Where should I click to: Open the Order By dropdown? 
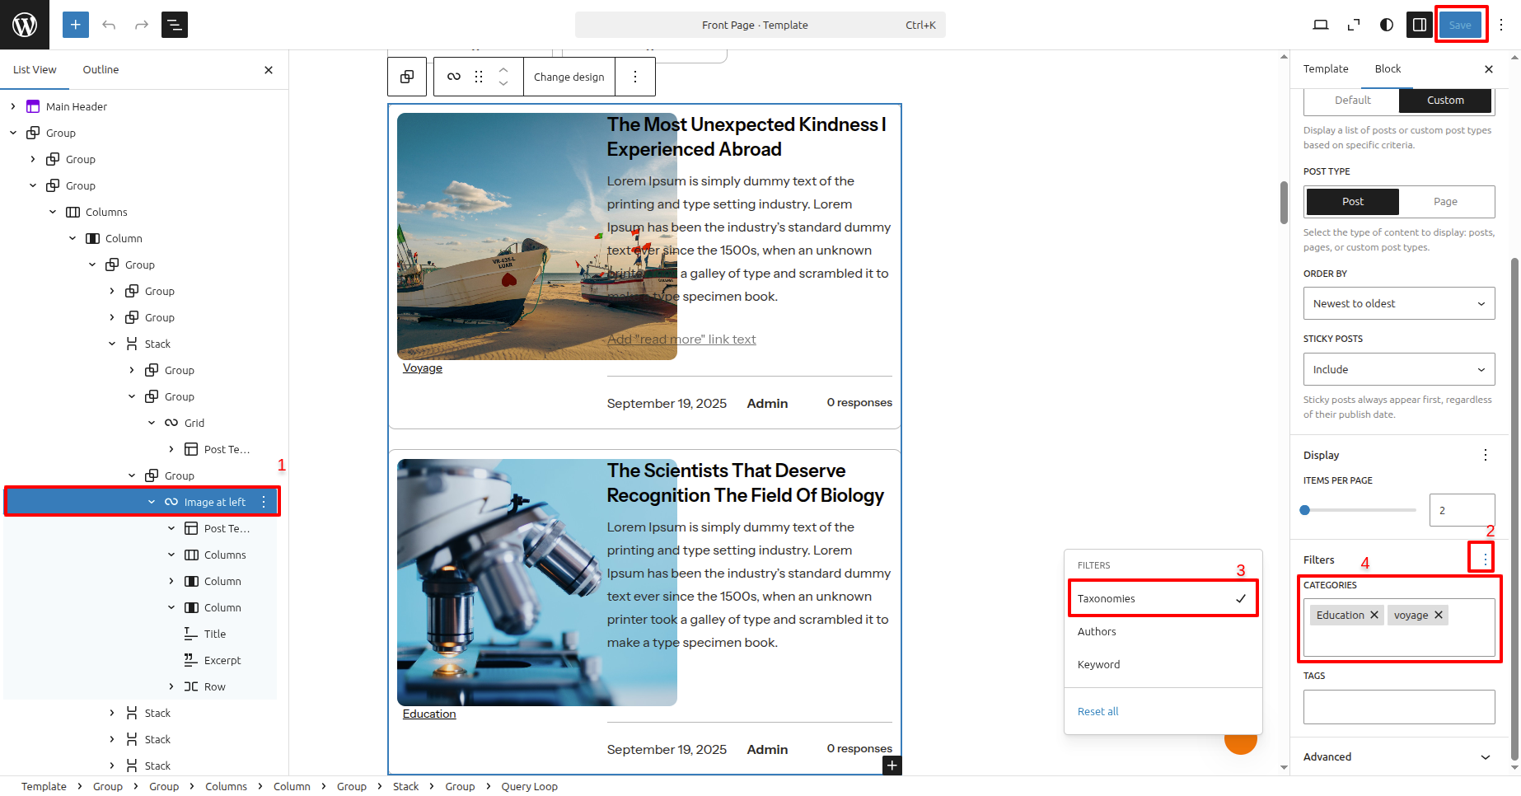click(1398, 303)
